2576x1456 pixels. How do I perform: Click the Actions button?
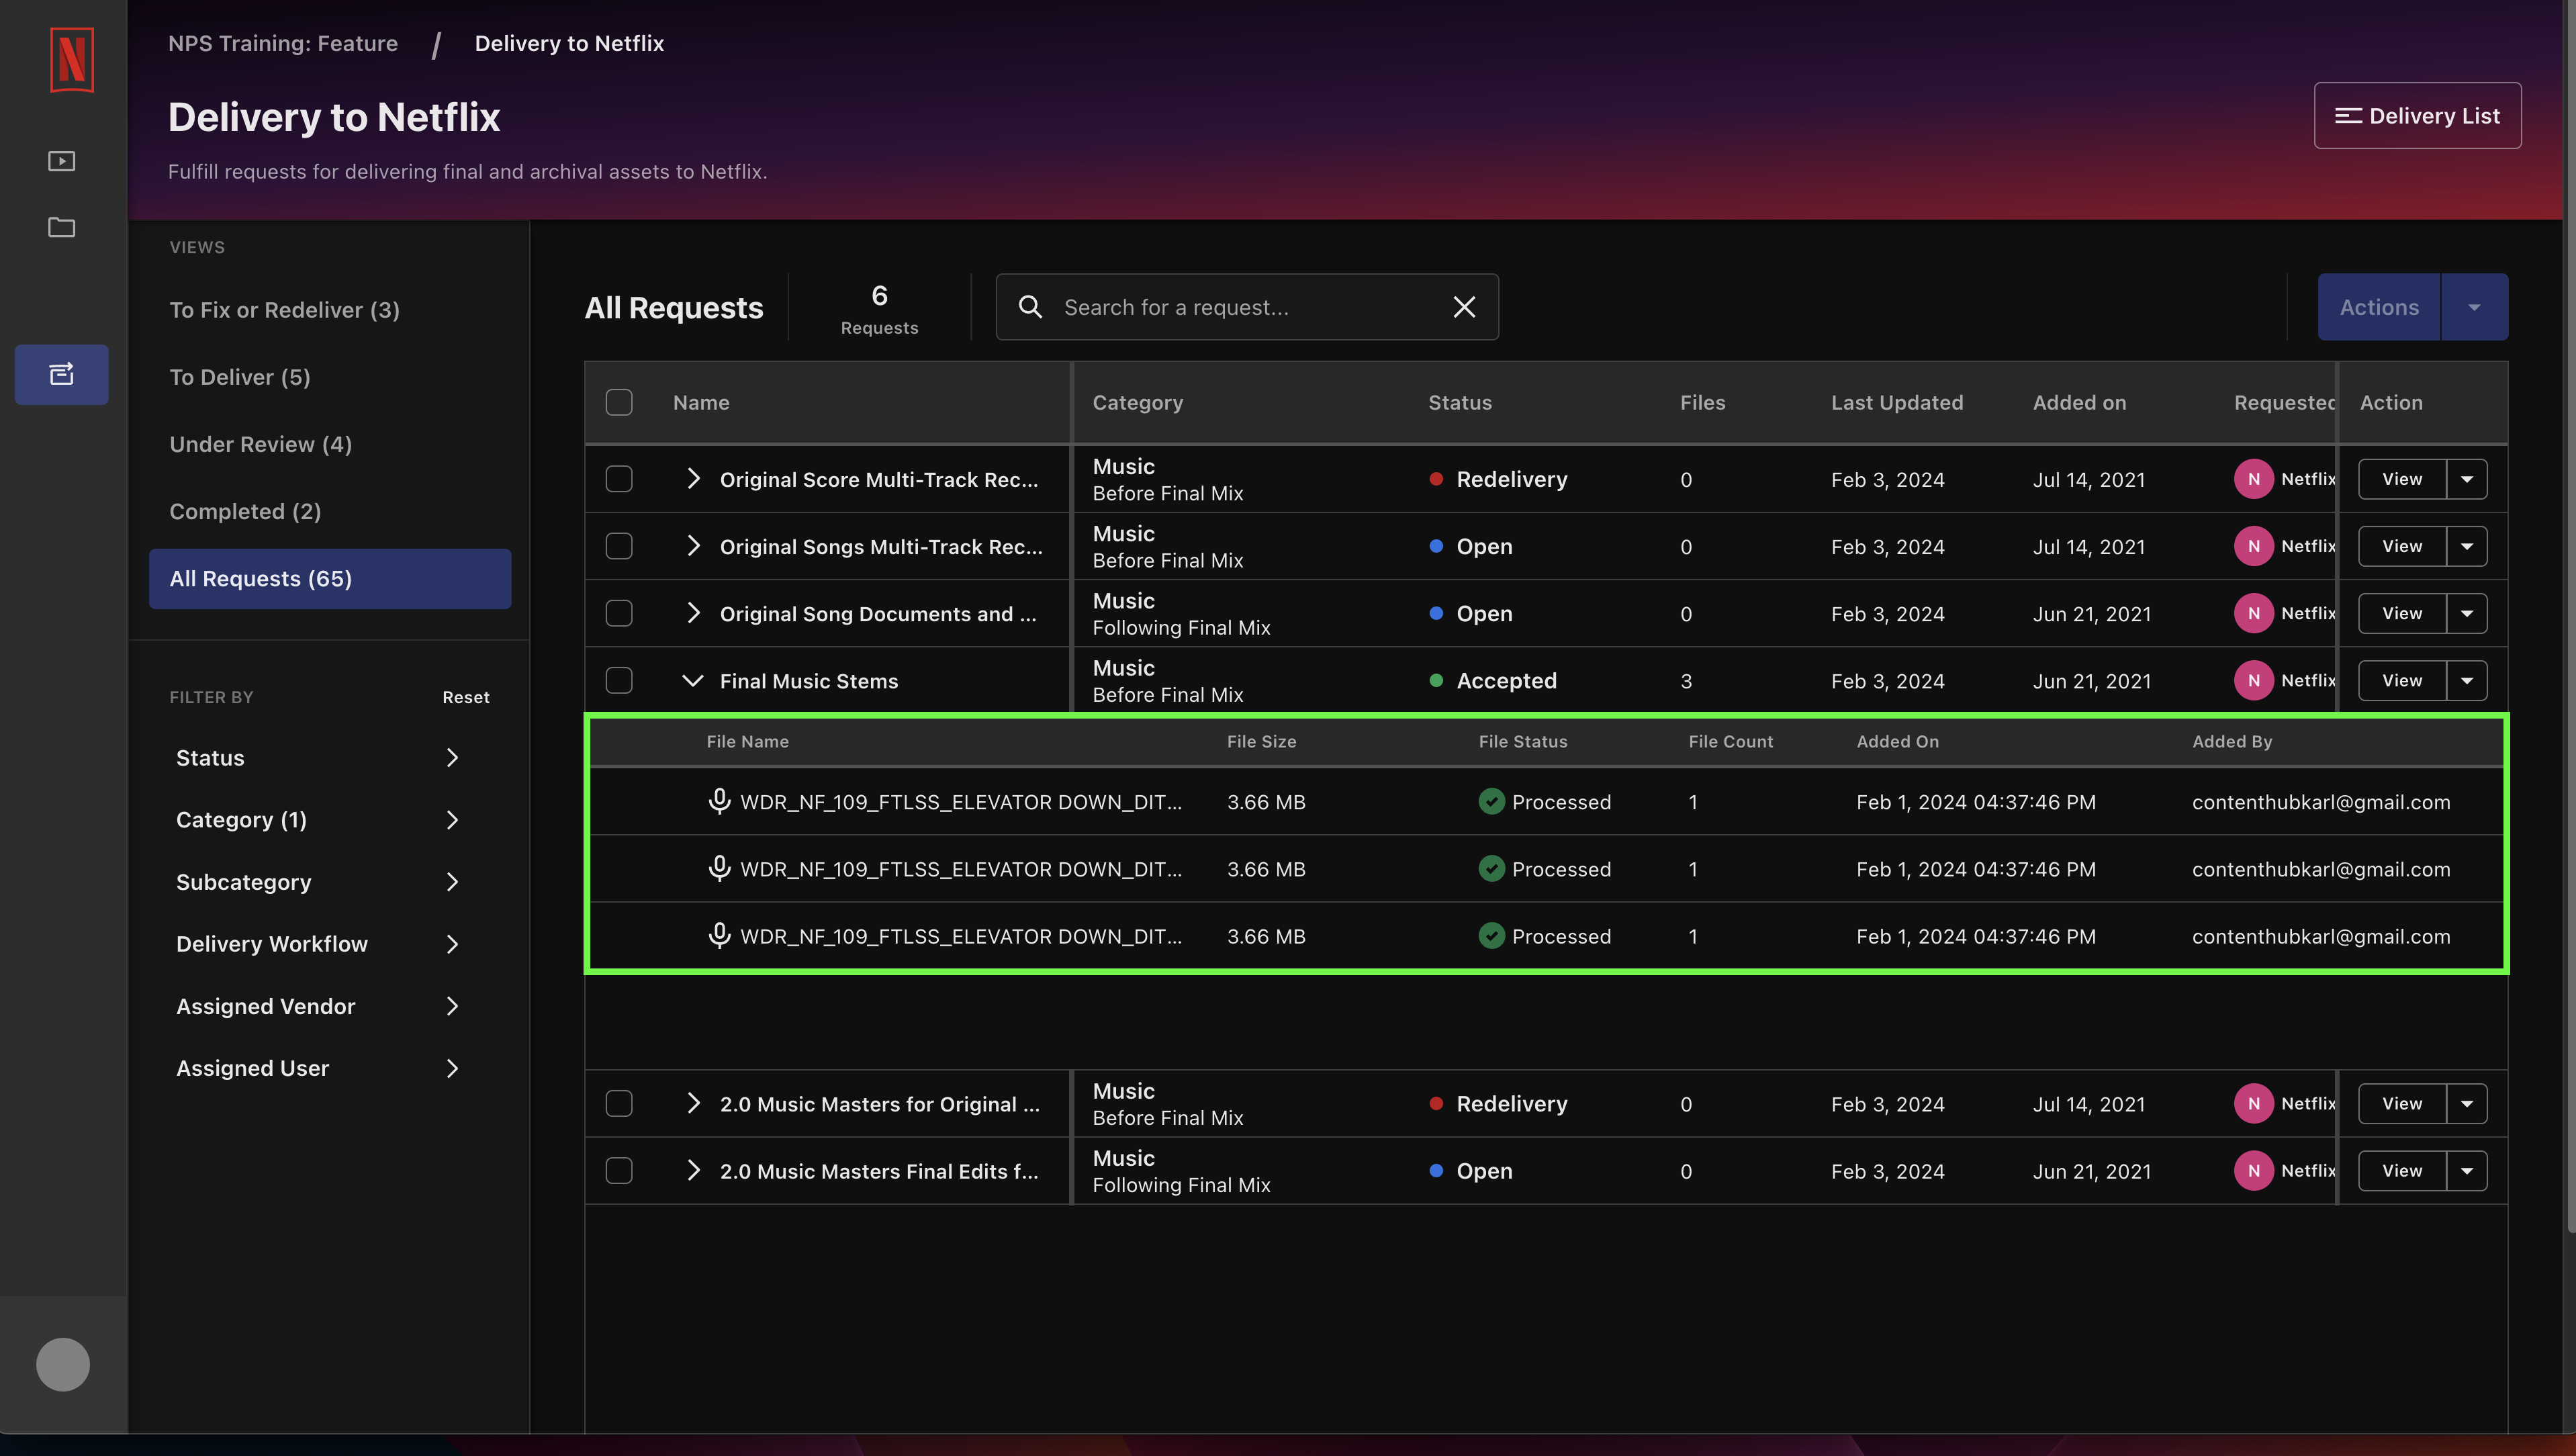click(2379, 307)
